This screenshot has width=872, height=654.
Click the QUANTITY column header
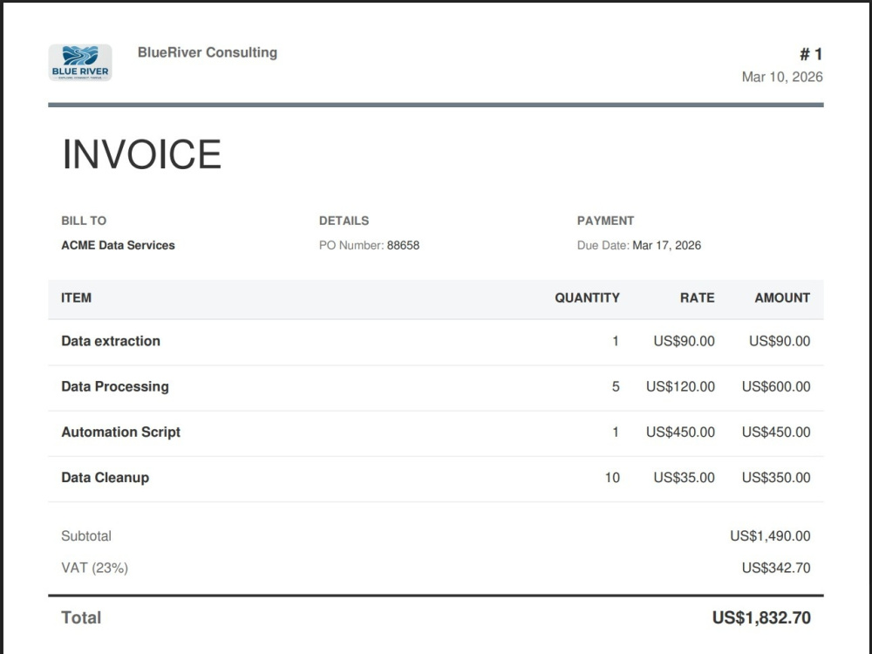pos(587,297)
